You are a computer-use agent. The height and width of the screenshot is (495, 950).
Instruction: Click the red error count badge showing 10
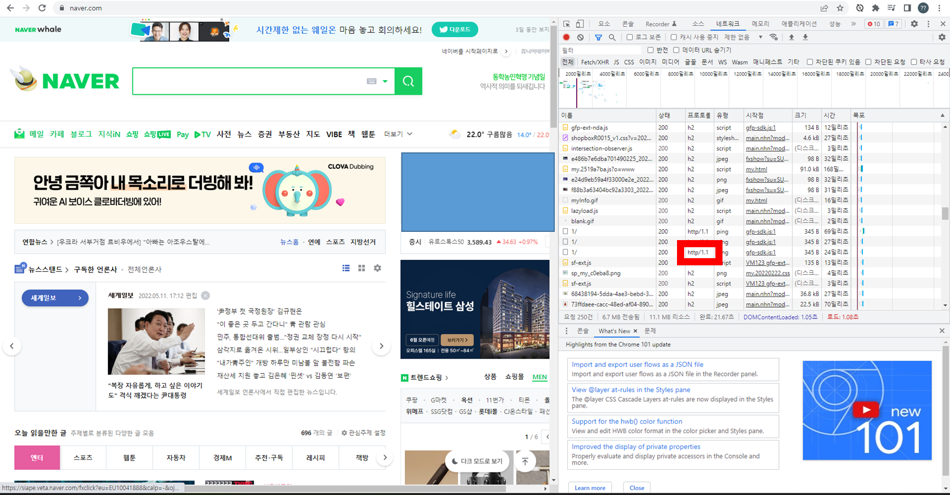point(874,24)
